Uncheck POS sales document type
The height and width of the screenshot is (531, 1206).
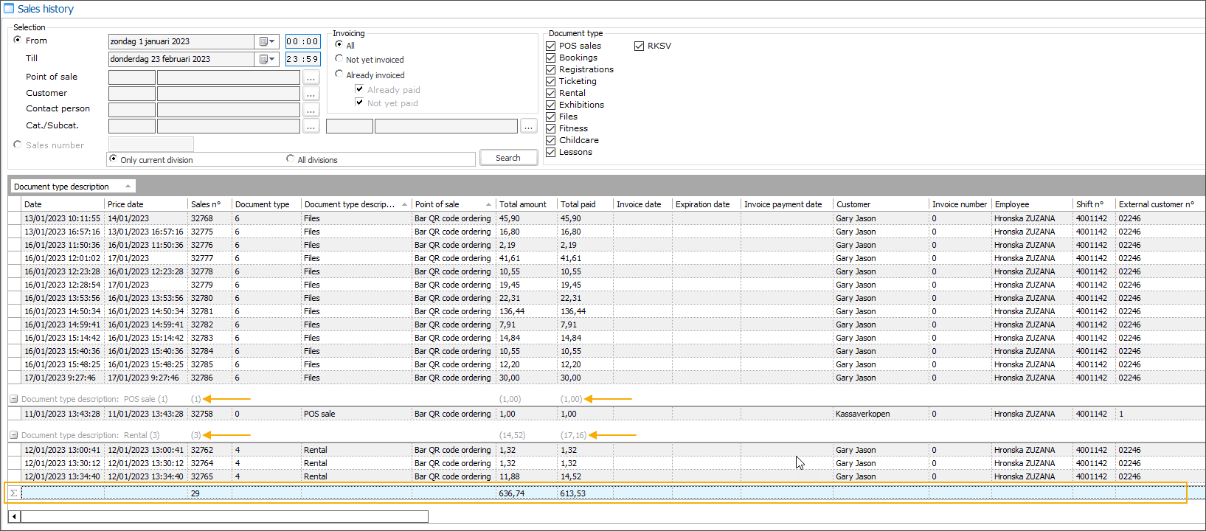tap(550, 46)
